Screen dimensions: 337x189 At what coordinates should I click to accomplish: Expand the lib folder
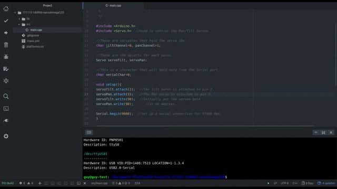point(19,19)
